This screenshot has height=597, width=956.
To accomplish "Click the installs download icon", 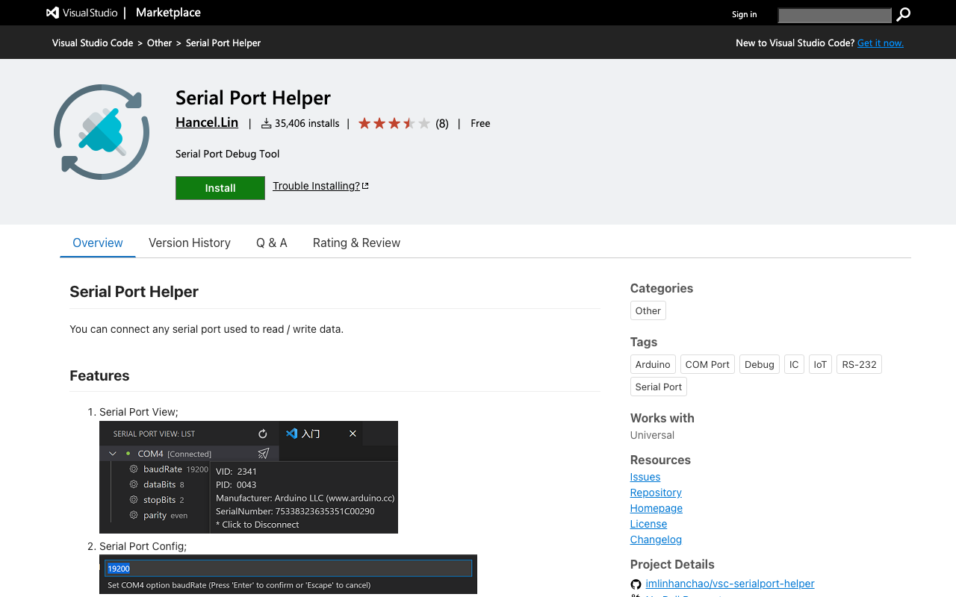I will (x=266, y=123).
